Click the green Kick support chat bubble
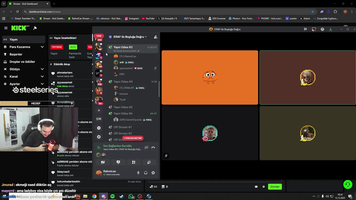 click(348, 184)
